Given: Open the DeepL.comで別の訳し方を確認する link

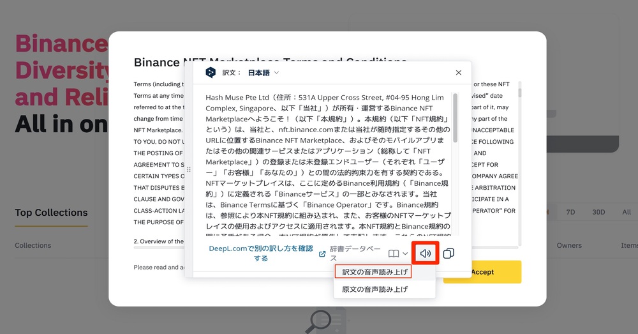Looking at the screenshot, I should pyautogui.click(x=261, y=254).
